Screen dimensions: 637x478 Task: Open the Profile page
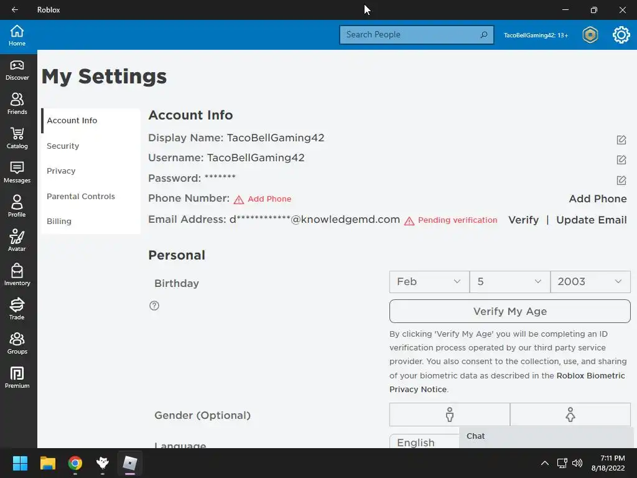(17, 207)
